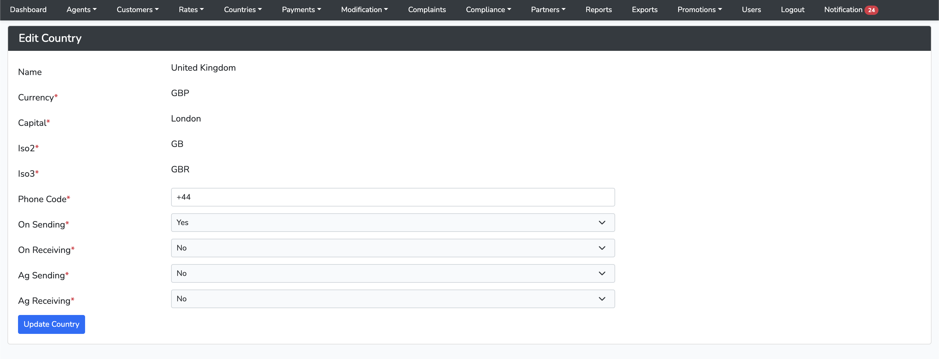Screen dimensions: 939x359
Task: Open the Promotions dropdown
Action: pyautogui.click(x=699, y=10)
